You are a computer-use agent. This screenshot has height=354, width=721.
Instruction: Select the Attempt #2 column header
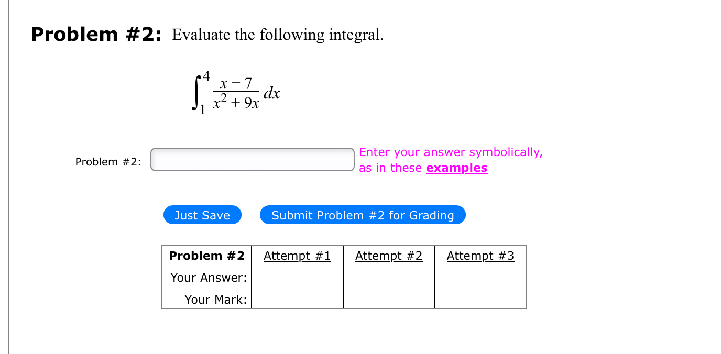(389, 256)
